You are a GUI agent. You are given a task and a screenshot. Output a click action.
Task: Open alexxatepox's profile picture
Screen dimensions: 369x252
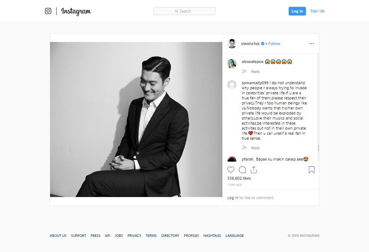pyautogui.click(x=232, y=64)
